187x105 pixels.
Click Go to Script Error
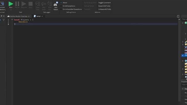(x=90, y=3)
